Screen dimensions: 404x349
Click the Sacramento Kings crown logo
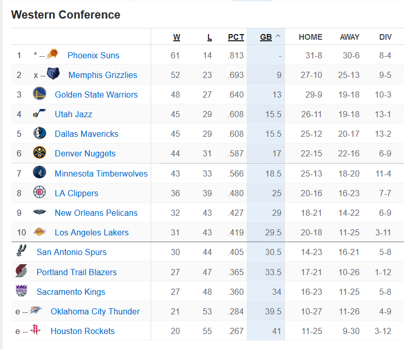pyautogui.click(x=21, y=291)
